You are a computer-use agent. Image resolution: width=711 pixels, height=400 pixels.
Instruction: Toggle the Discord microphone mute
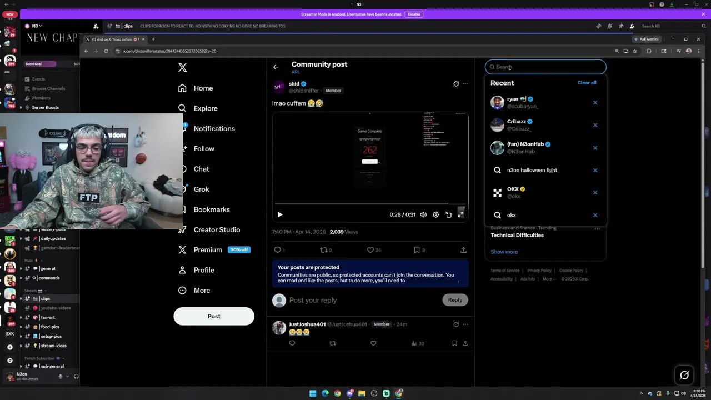pyautogui.click(x=61, y=377)
